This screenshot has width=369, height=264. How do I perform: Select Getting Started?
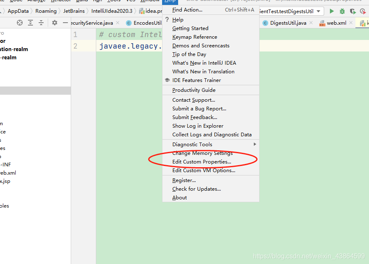[x=211, y=28]
